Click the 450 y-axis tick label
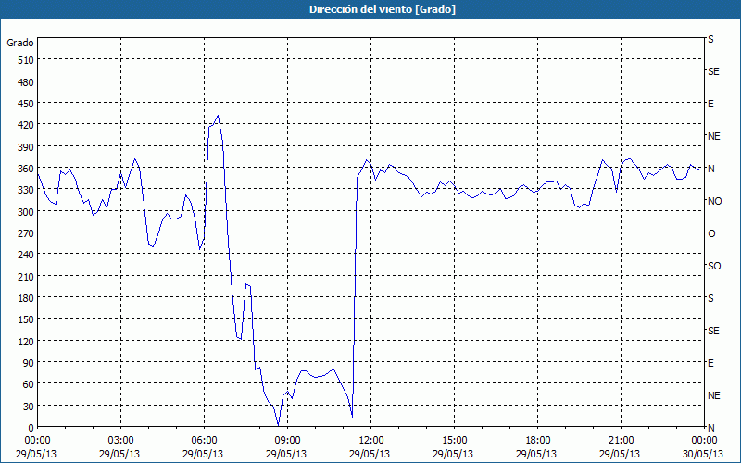Image resolution: width=741 pixels, height=463 pixels. tap(26, 104)
